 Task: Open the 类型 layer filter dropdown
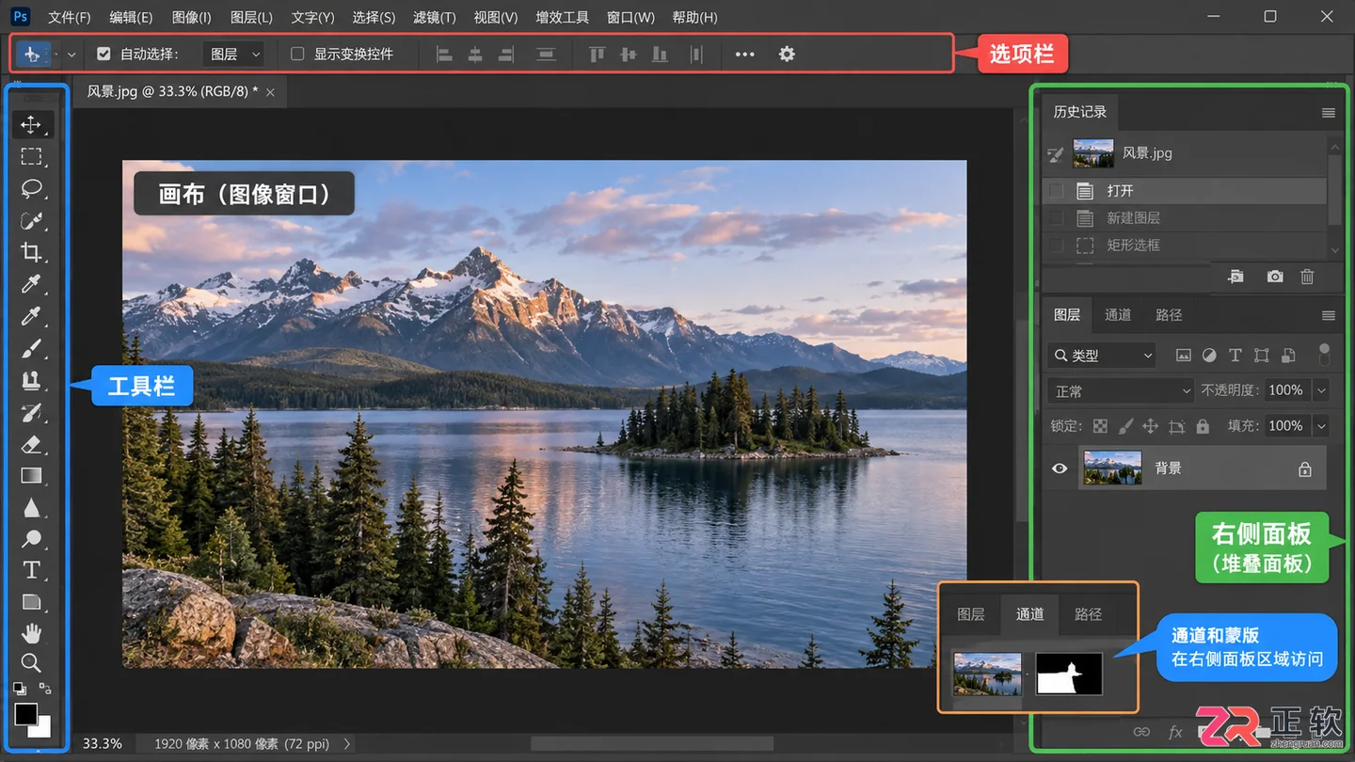[1102, 356]
